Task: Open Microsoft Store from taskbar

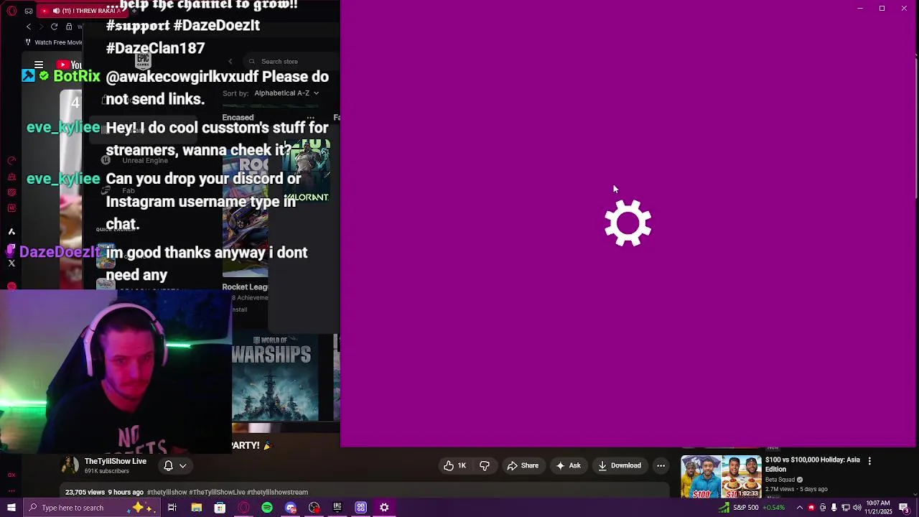Action: [220, 508]
